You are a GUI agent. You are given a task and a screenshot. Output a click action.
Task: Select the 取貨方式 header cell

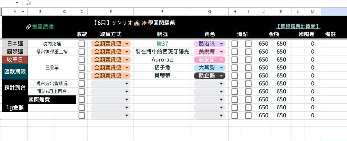pyautogui.click(x=111, y=34)
